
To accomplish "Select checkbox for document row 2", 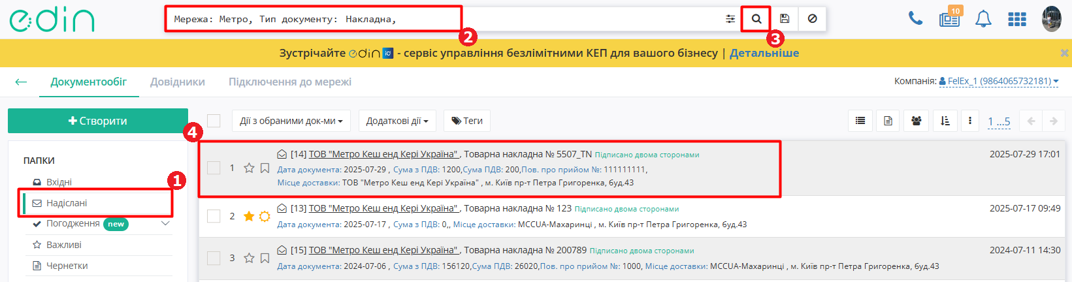I will coord(214,216).
